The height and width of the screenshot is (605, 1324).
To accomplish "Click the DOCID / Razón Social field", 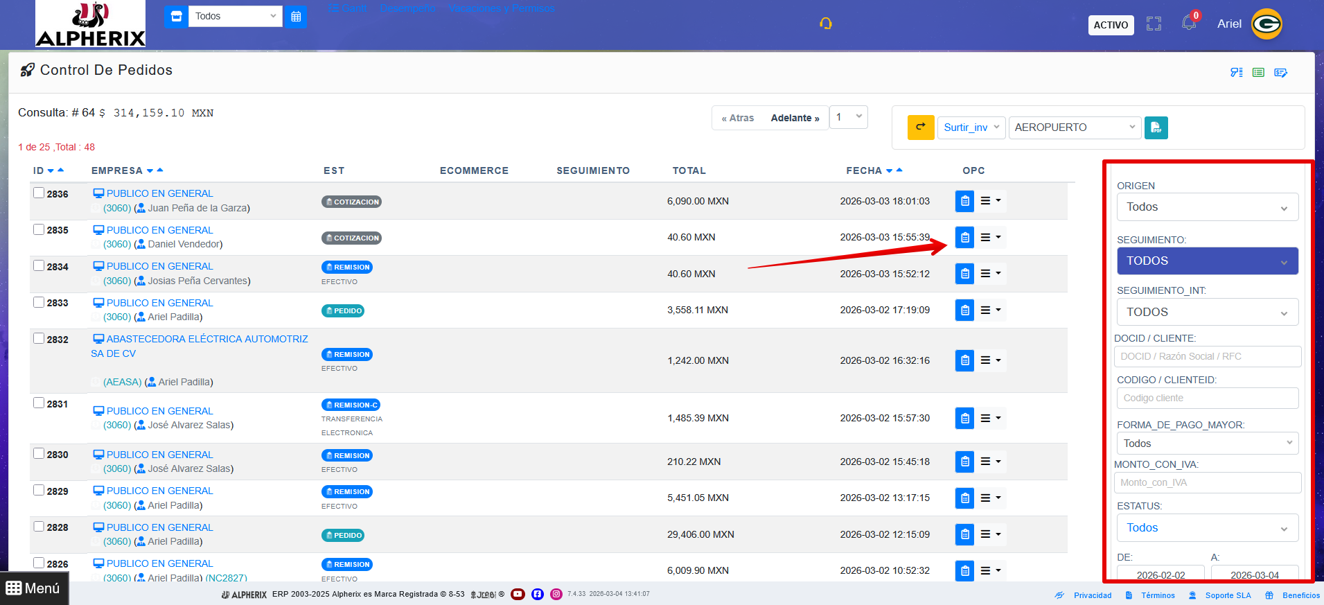I will (x=1207, y=356).
